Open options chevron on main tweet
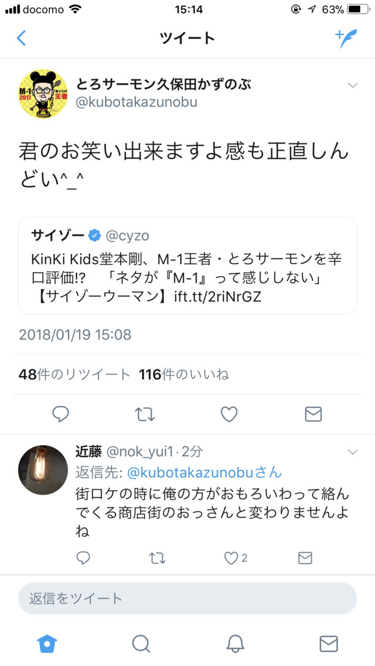 click(x=353, y=86)
